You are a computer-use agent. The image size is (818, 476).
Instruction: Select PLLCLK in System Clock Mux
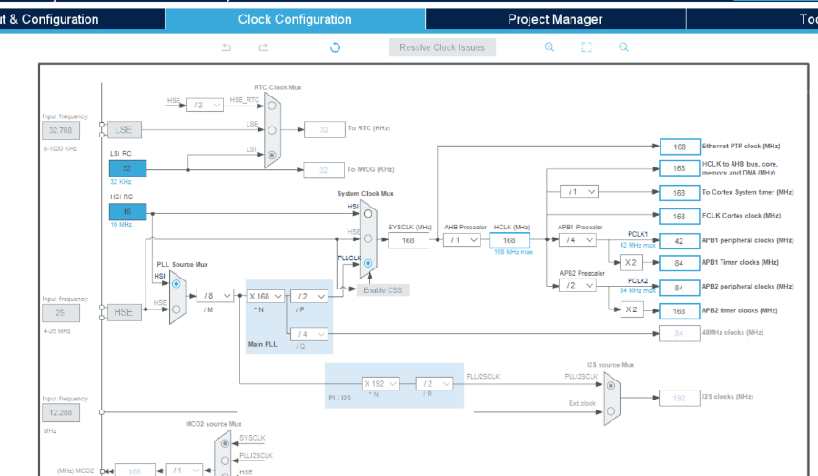coord(368,263)
